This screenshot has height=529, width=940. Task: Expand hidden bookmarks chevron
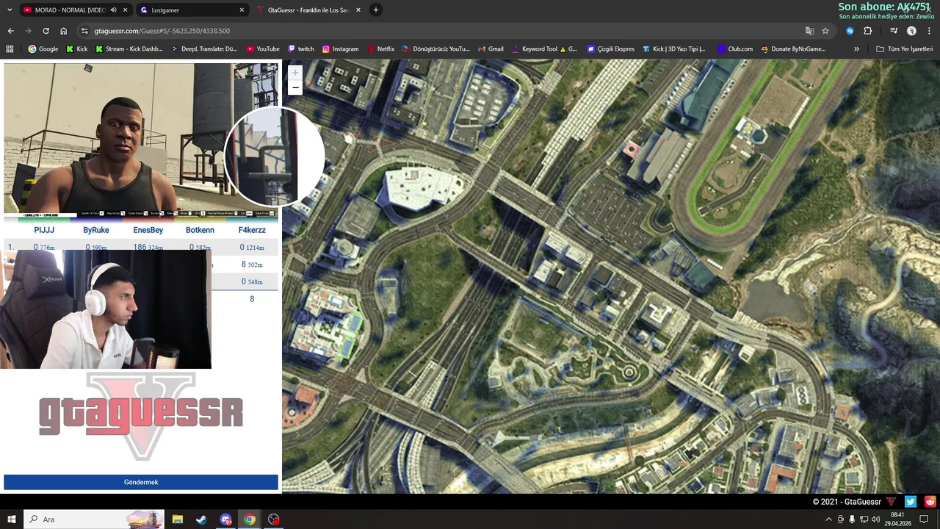(x=856, y=49)
